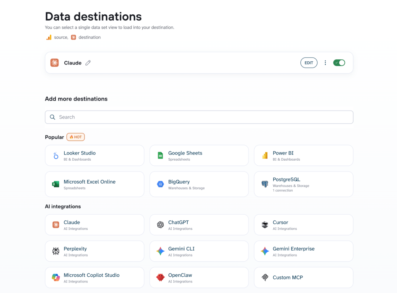Click the ChatGPT logo icon
The height and width of the screenshot is (293, 397).
point(160,225)
